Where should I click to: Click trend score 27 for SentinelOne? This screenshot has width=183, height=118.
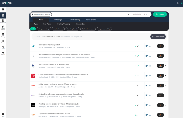(x=137, y=95)
